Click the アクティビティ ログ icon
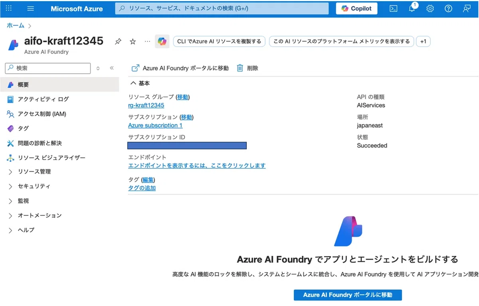479x306 pixels. click(x=10, y=99)
